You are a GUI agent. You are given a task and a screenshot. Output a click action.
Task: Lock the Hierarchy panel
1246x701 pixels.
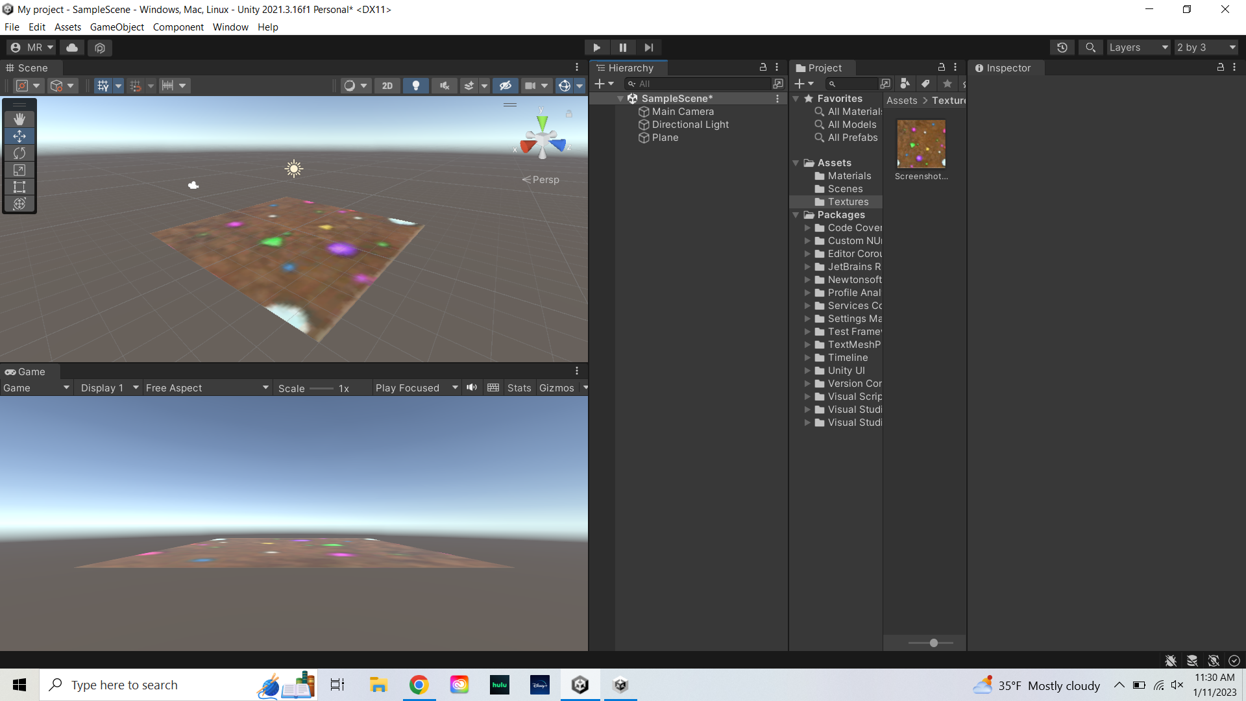[x=763, y=67]
